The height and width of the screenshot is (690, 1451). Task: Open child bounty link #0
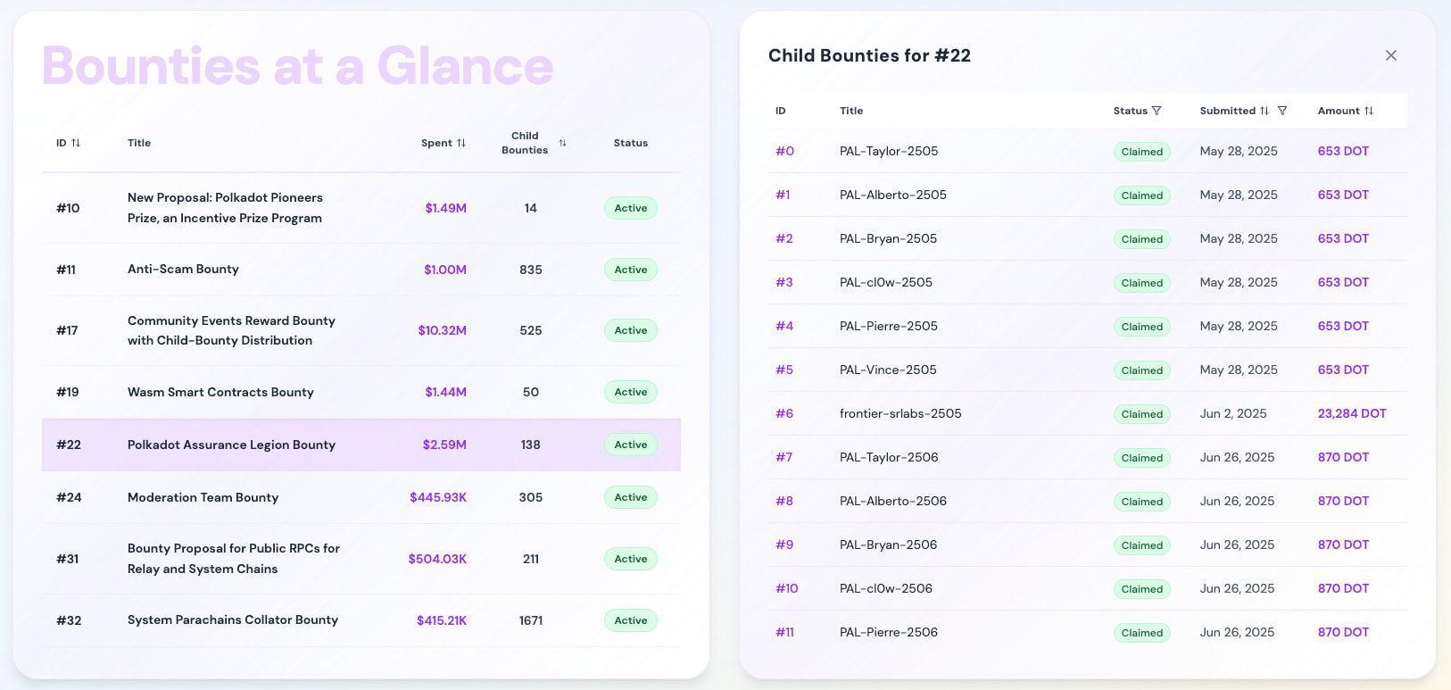tap(784, 151)
